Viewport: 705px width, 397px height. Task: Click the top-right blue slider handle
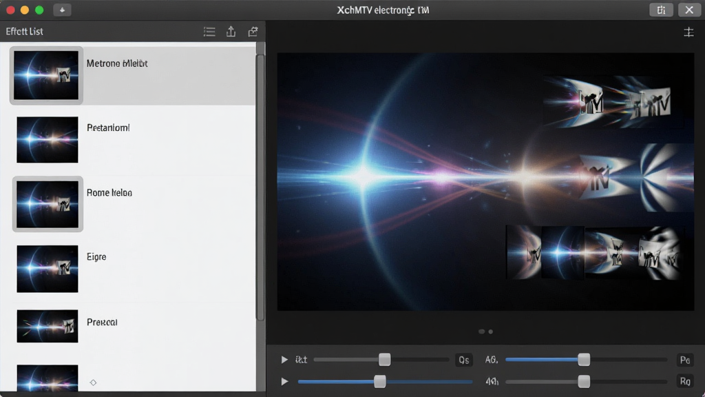(x=584, y=360)
